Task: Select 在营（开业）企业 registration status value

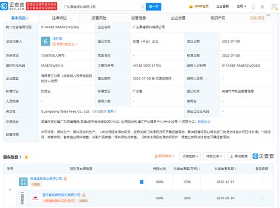Action: pyautogui.click(x=146, y=41)
